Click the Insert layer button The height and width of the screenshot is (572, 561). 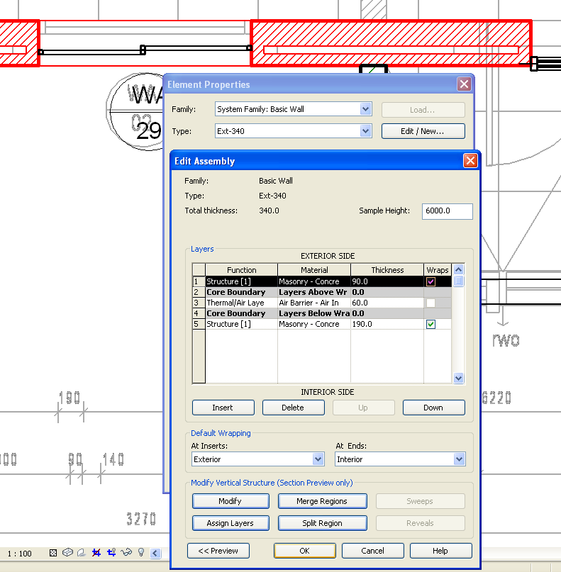223,408
